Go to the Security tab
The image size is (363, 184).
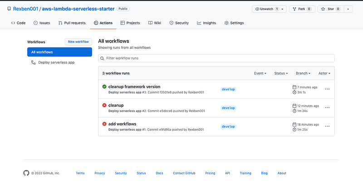click(179, 23)
